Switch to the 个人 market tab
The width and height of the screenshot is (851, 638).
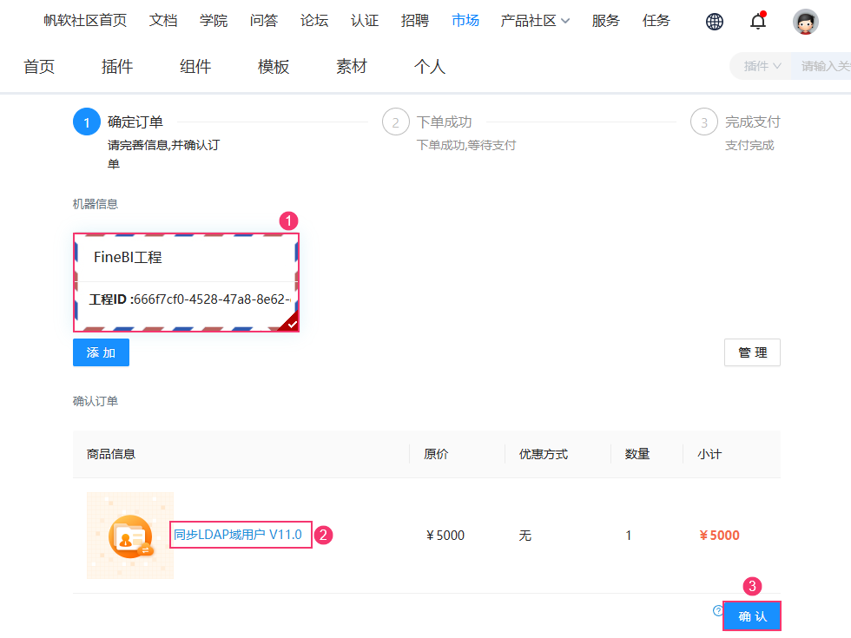(x=430, y=66)
